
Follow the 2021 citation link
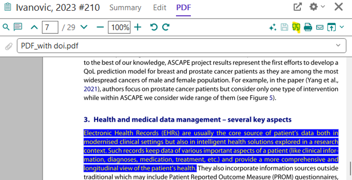[x=90, y=89]
